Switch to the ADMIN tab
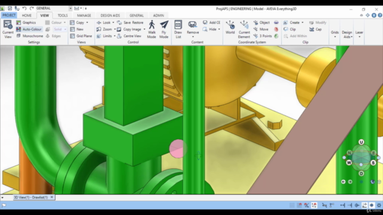Viewport: 383px width, 215px height. click(159, 16)
